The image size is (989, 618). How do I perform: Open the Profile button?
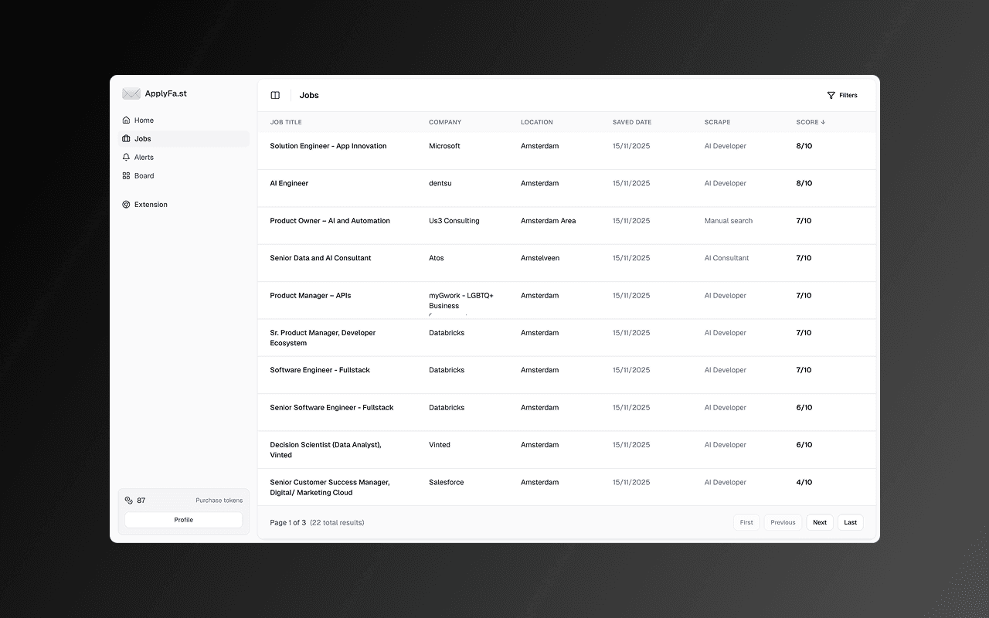(x=183, y=519)
